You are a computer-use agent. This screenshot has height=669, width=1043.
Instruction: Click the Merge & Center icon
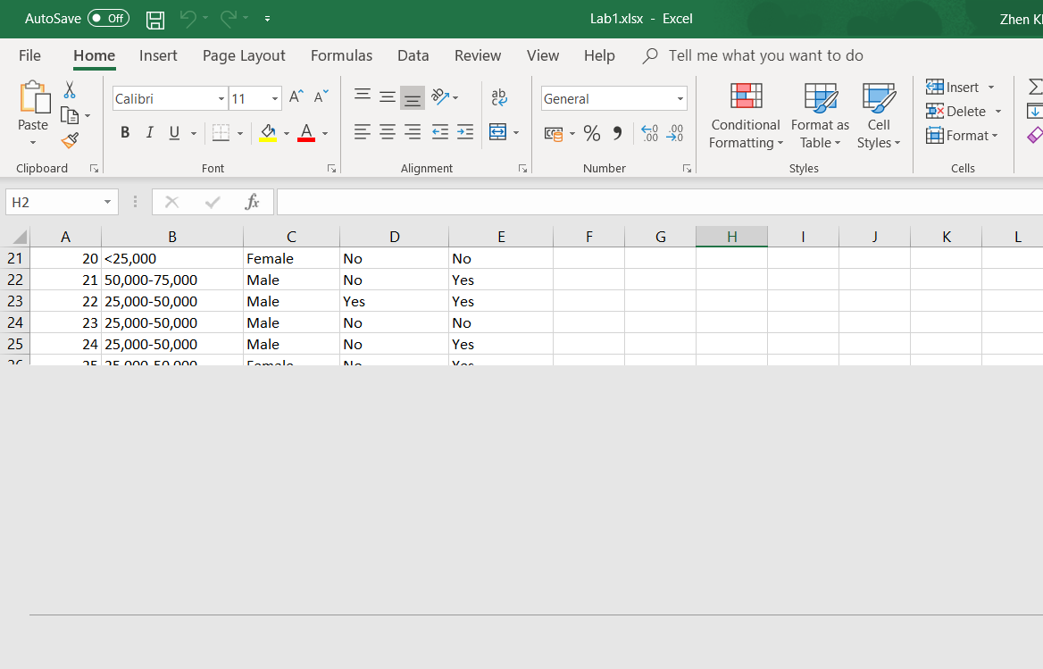[x=498, y=133]
